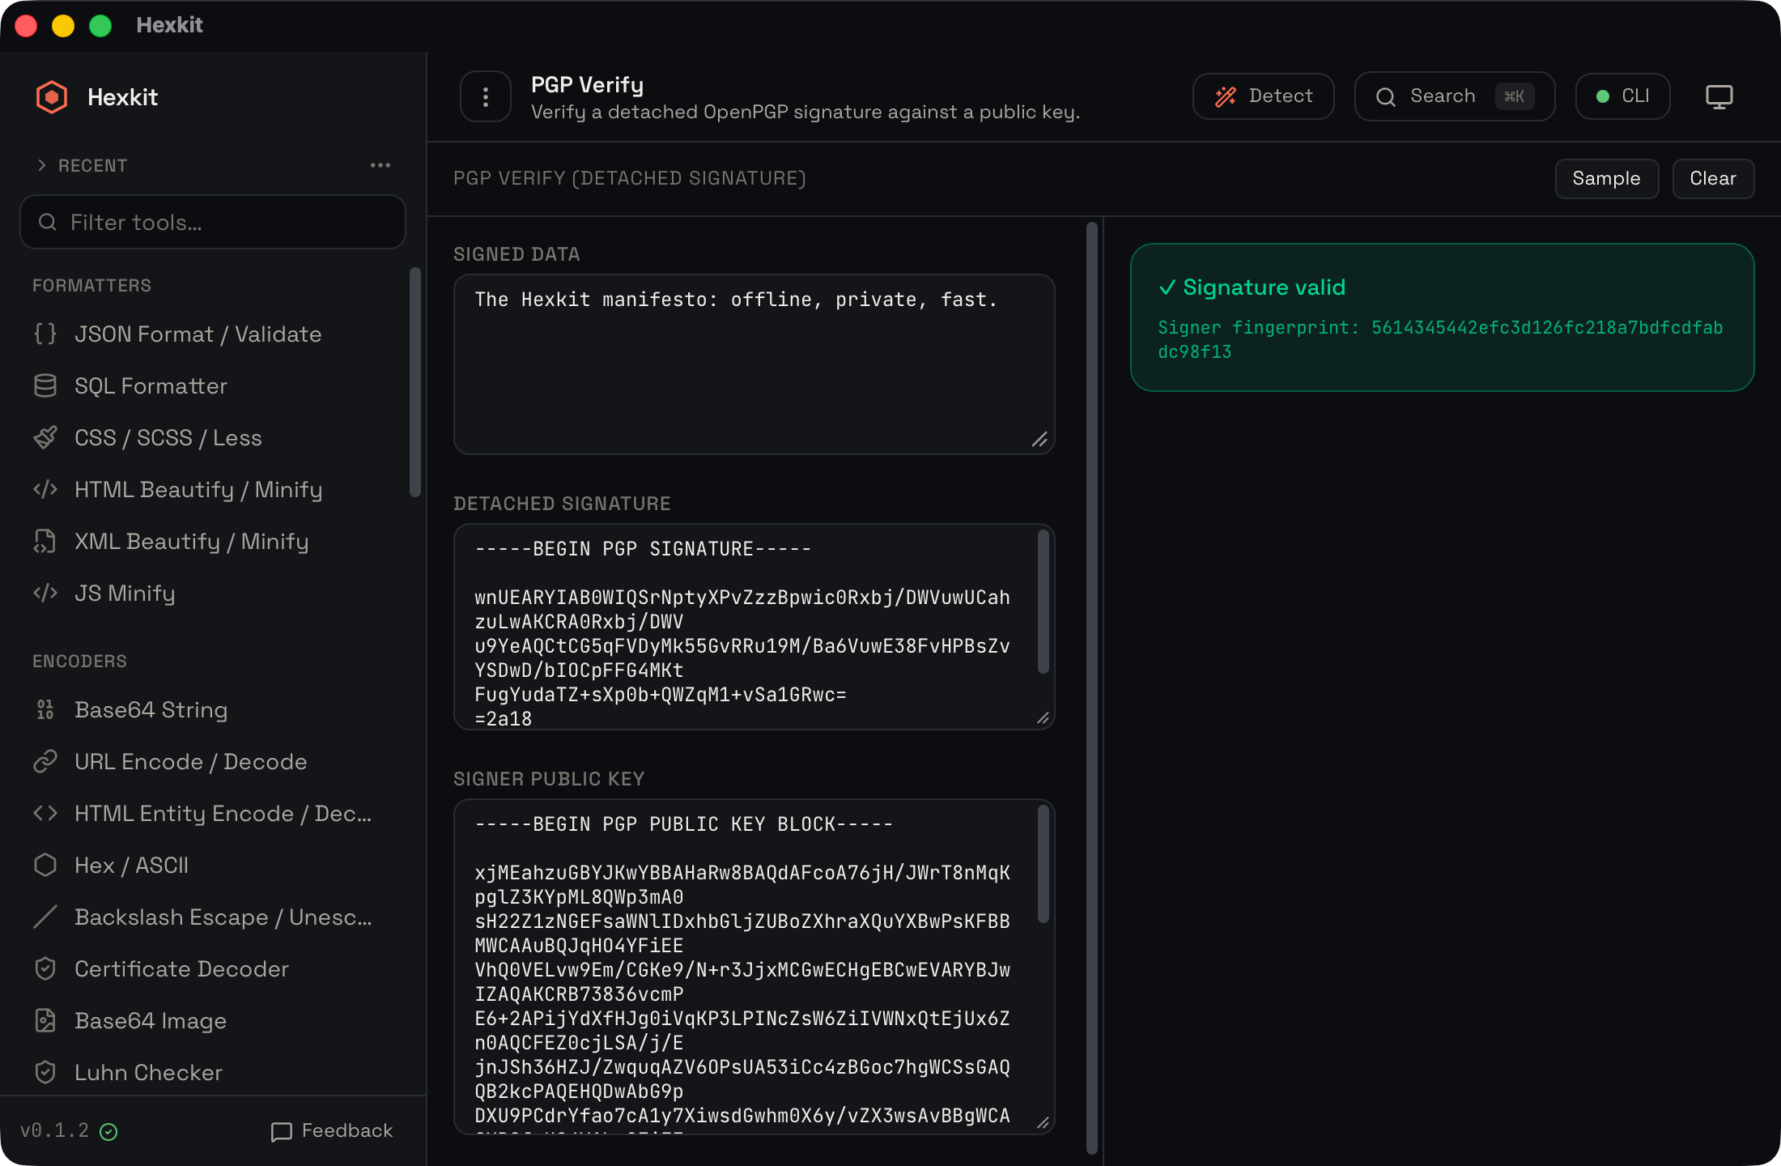
Task: Select the Luhn Checker tool
Action: (x=212, y=1072)
